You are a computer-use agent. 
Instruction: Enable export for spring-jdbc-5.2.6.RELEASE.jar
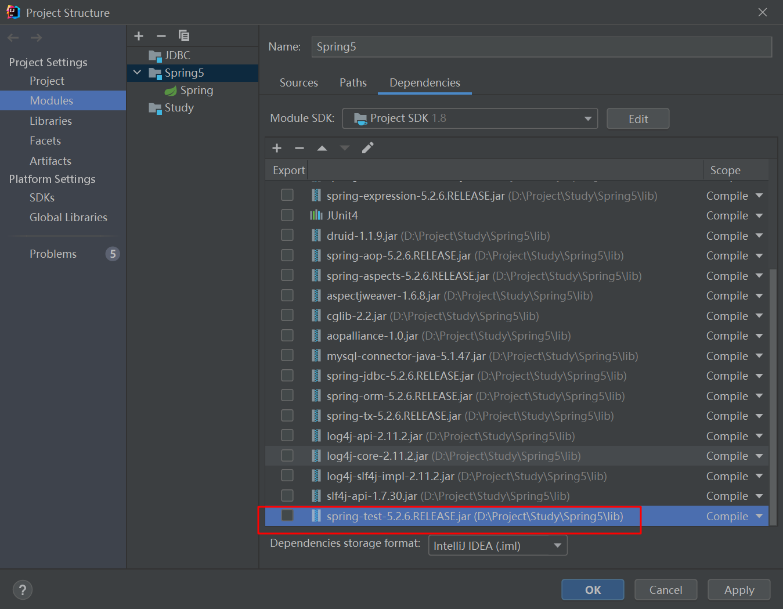click(x=287, y=376)
